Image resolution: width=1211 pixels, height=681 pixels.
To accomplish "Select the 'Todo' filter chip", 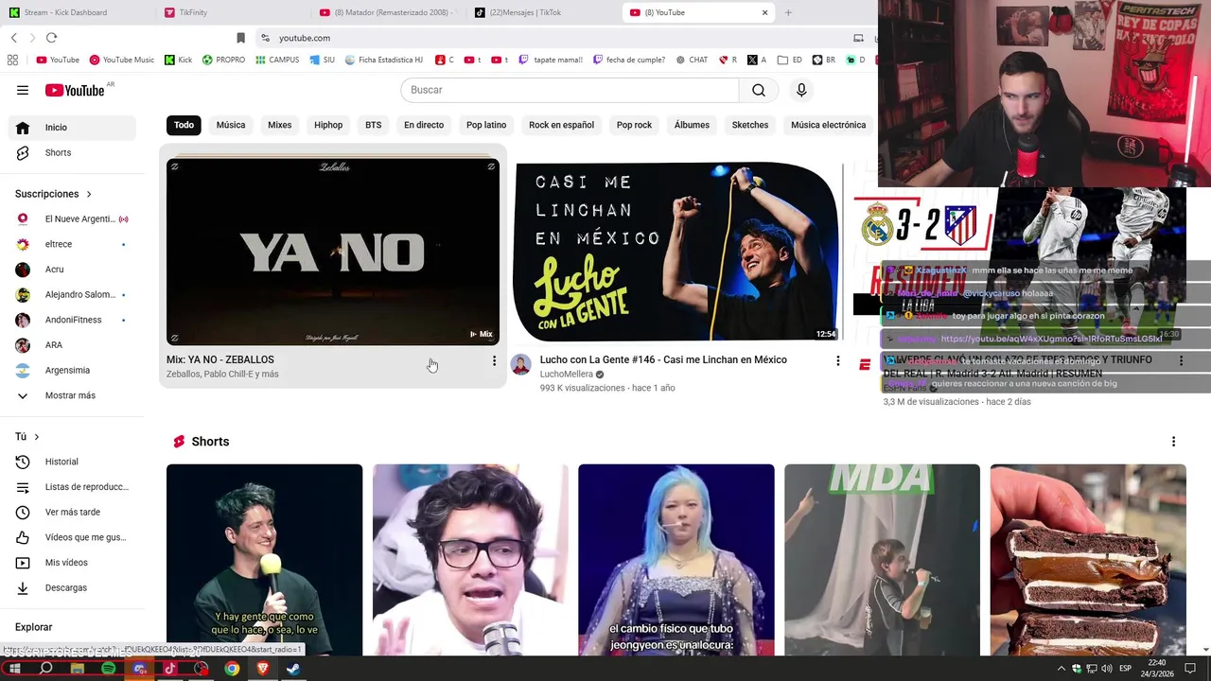I will click(184, 125).
